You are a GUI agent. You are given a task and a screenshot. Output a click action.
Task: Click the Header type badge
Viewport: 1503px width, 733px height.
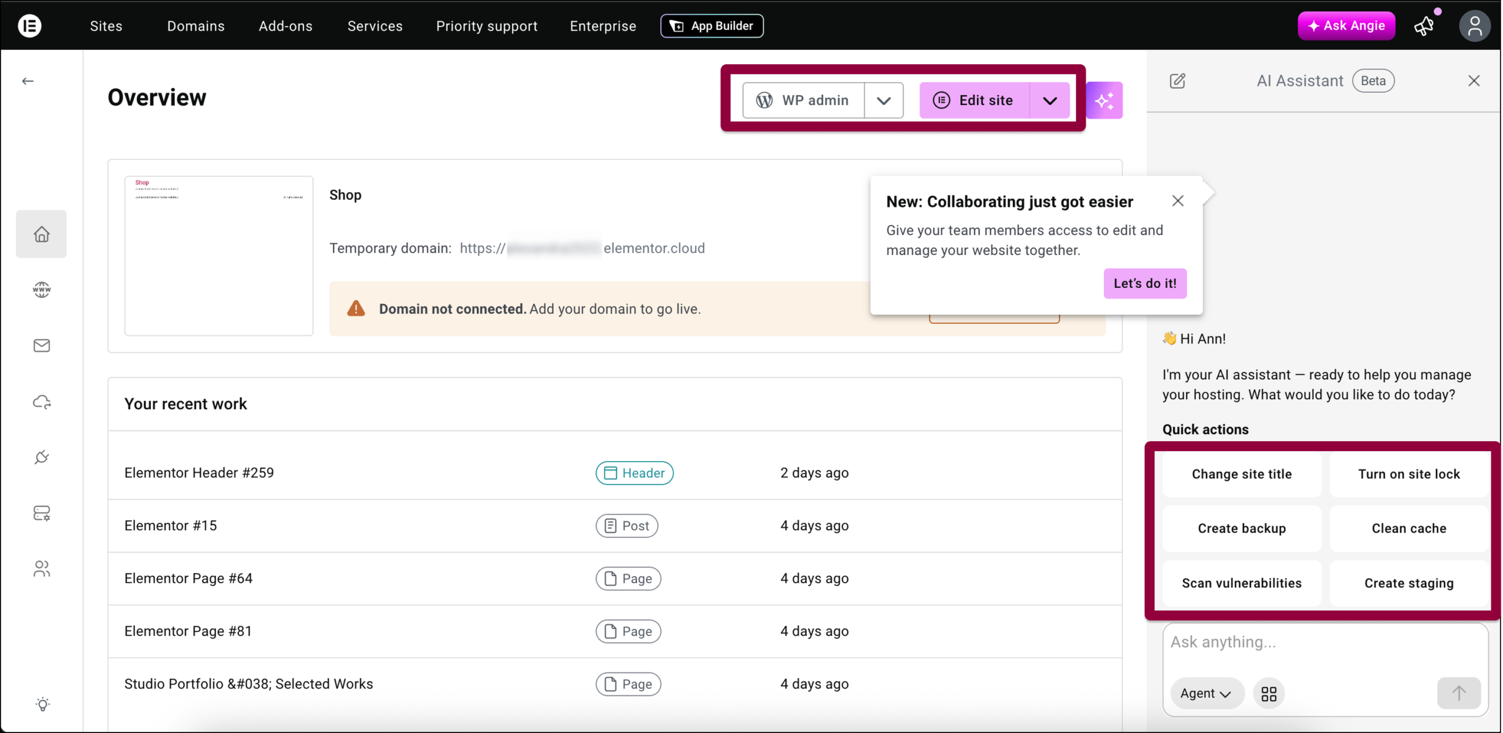point(634,473)
